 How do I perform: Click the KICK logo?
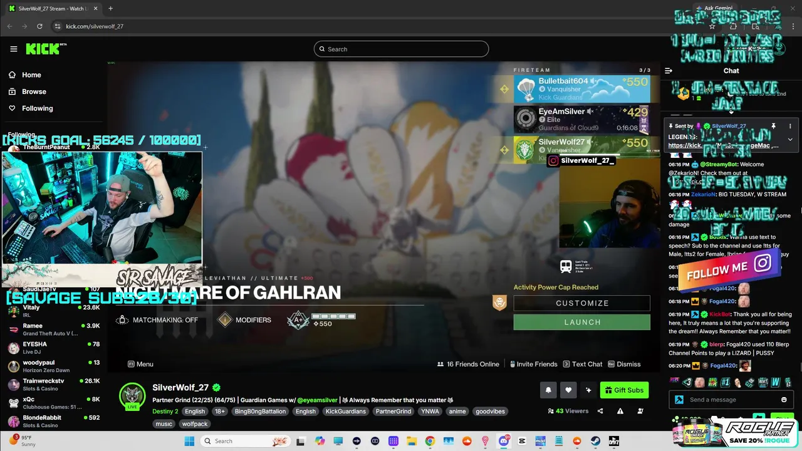point(46,49)
